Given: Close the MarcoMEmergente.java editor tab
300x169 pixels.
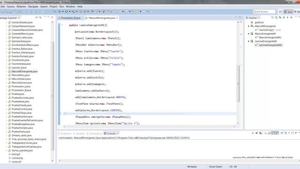Looking at the screenshot, I should 117,18.
